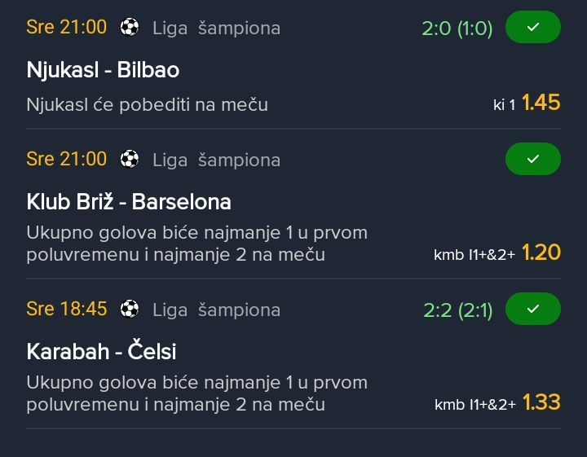This screenshot has height=457, width=587.
Task: Click the 'ki 1' bet type label
Action: point(505,105)
